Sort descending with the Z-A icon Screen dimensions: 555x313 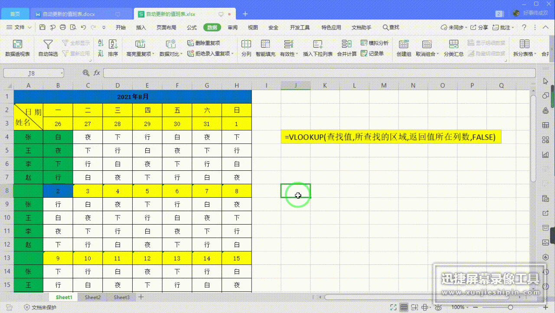pos(101,54)
